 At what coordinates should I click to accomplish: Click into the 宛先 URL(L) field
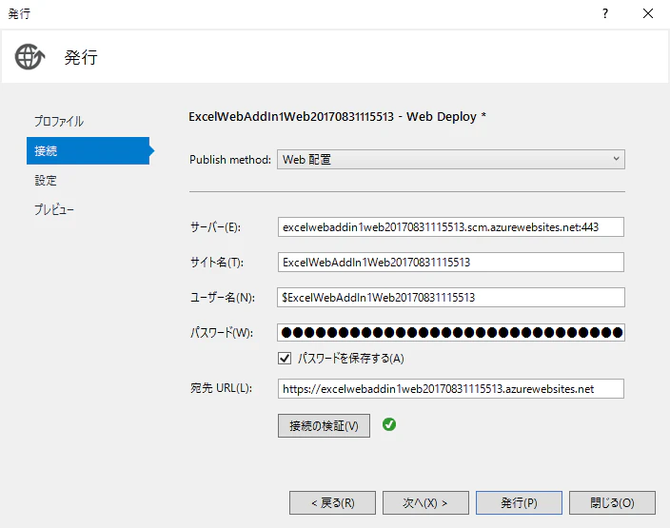point(451,389)
